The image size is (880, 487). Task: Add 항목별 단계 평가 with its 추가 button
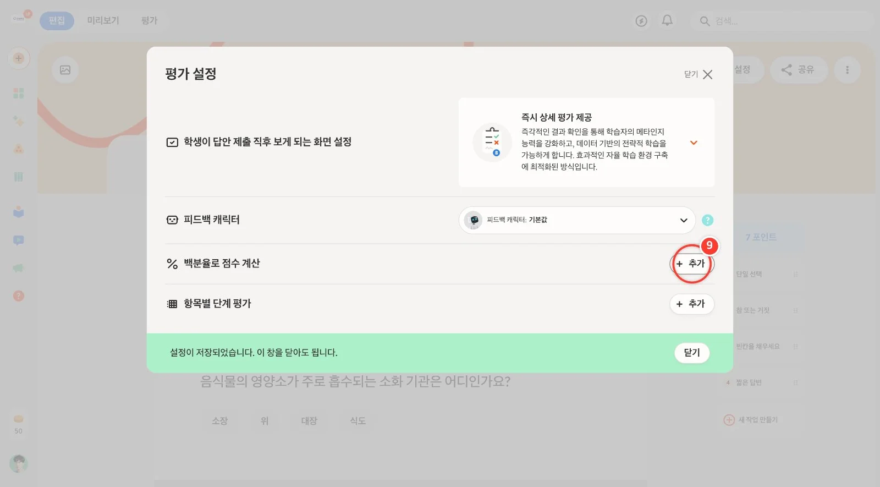click(x=691, y=304)
